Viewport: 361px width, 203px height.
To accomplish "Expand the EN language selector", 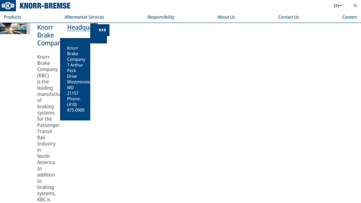I will (338, 6).
